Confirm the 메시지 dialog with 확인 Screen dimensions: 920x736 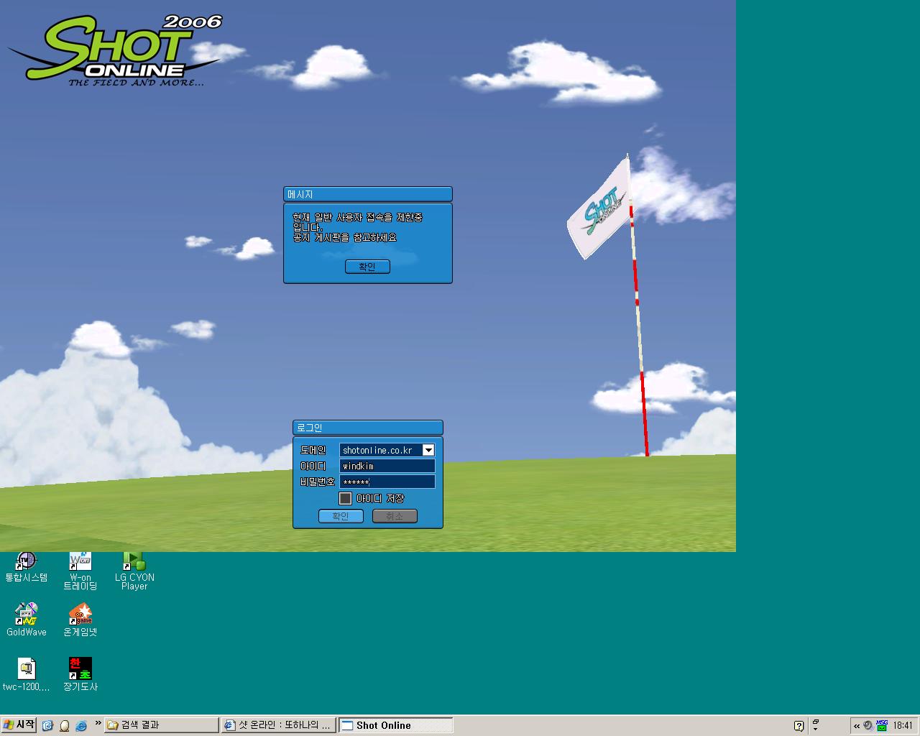(367, 267)
